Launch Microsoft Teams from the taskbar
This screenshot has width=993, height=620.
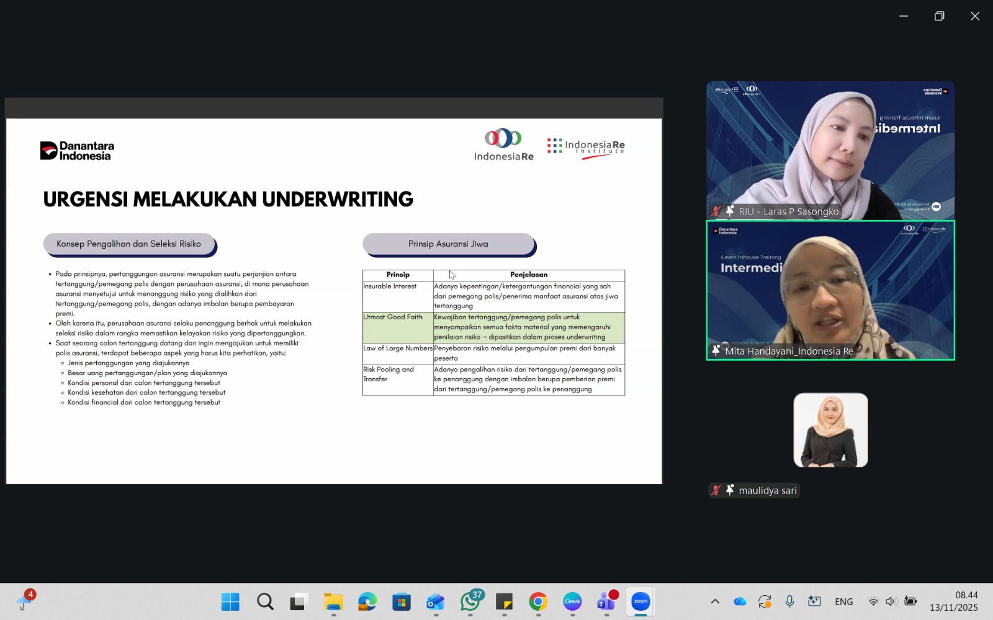pyautogui.click(x=606, y=601)
